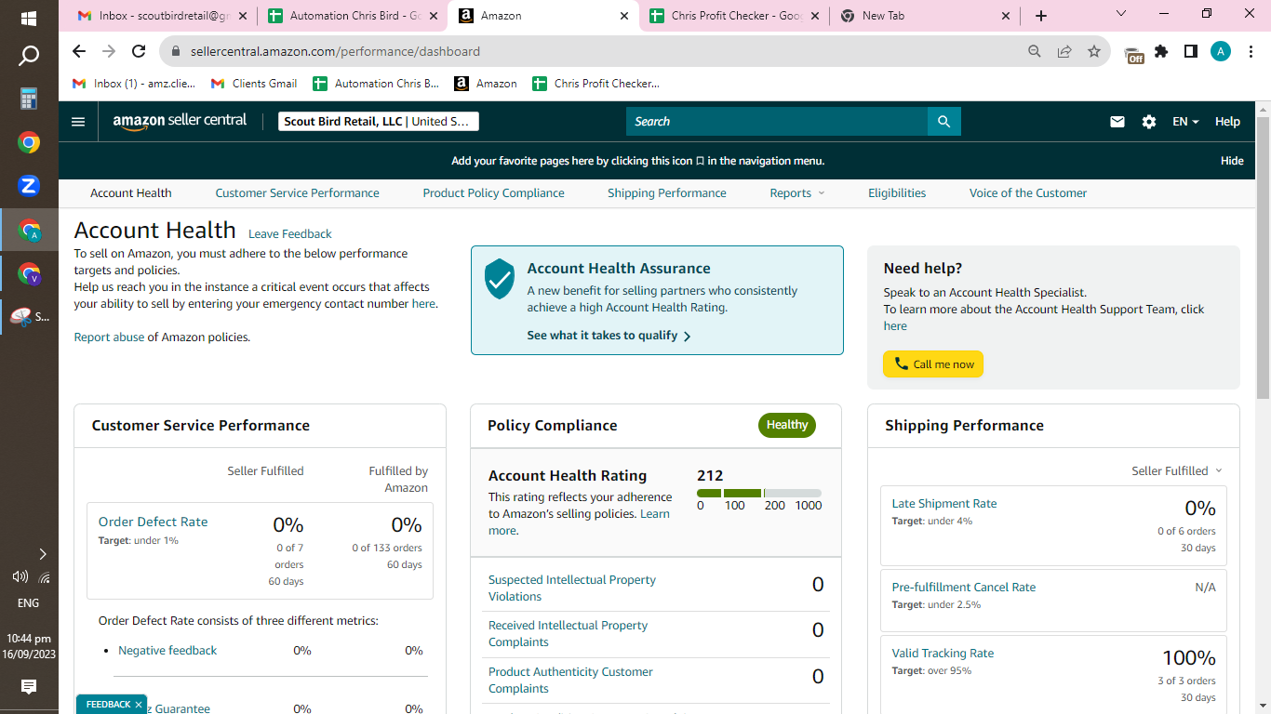Bookmark this page with the star icon

(x=1094, y=52)
